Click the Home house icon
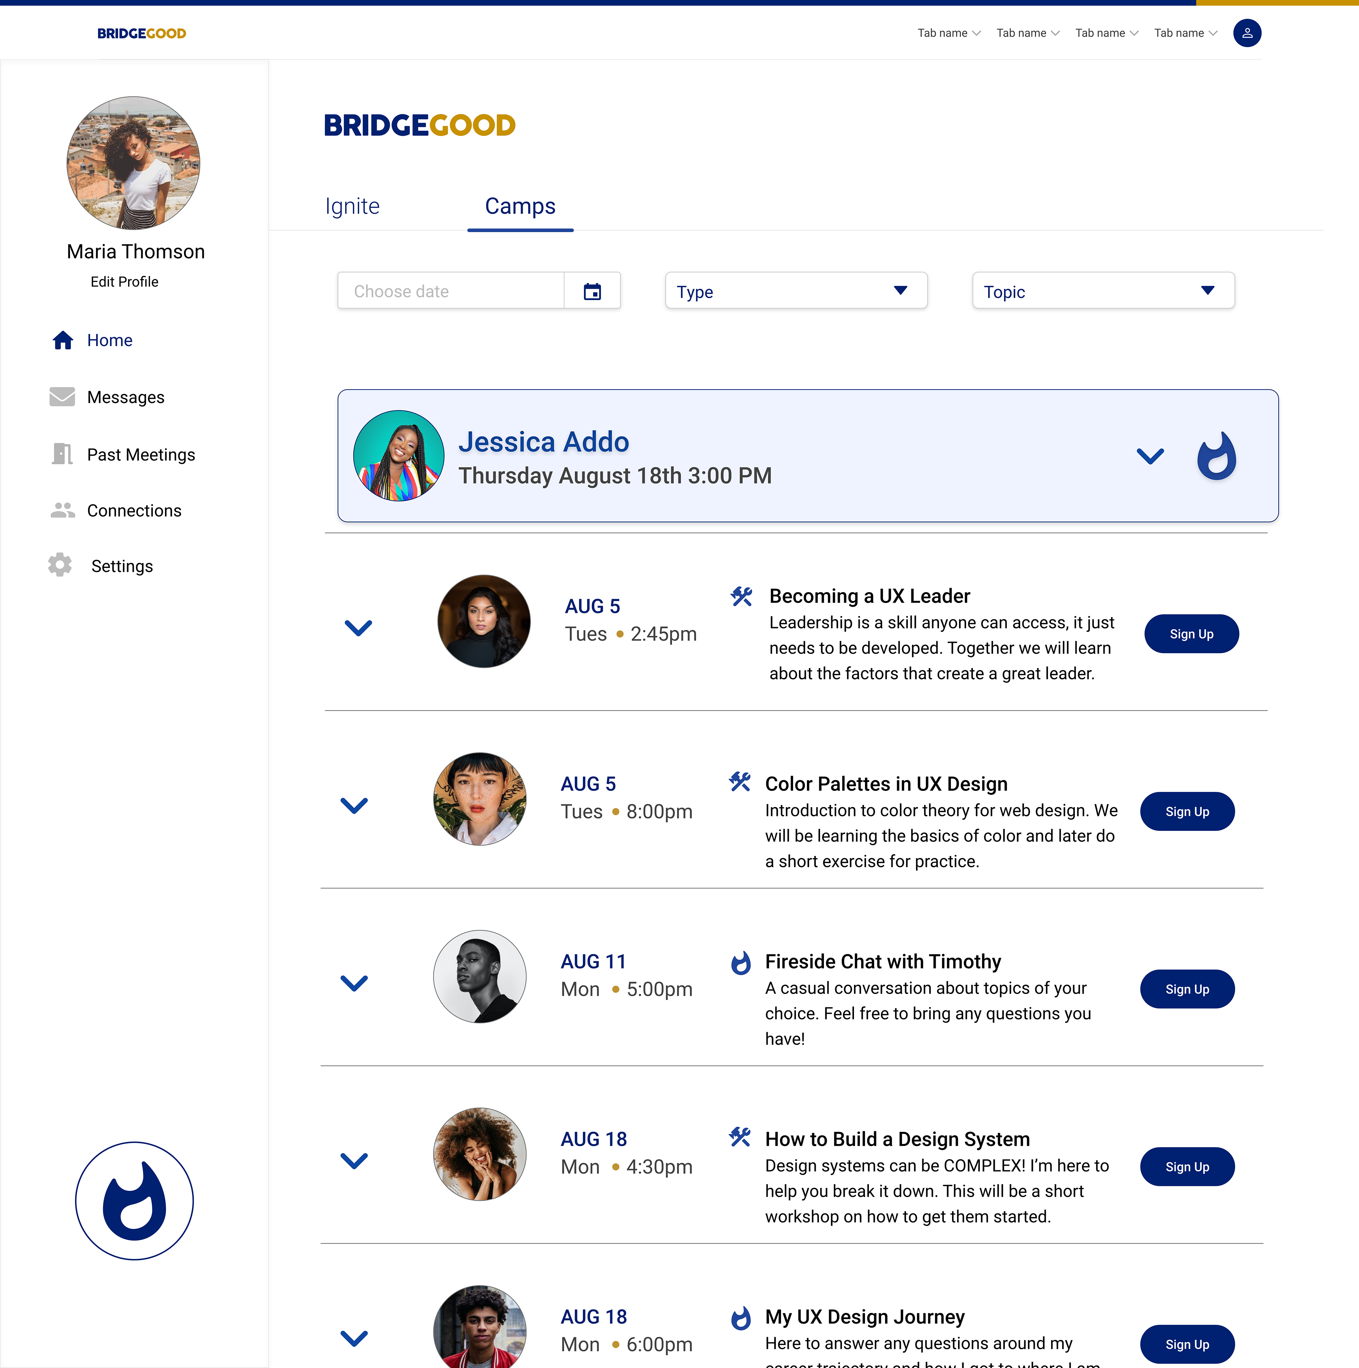Image resolution: width=1359 pixels, height=1368 pixels. [x=63, y=340]
